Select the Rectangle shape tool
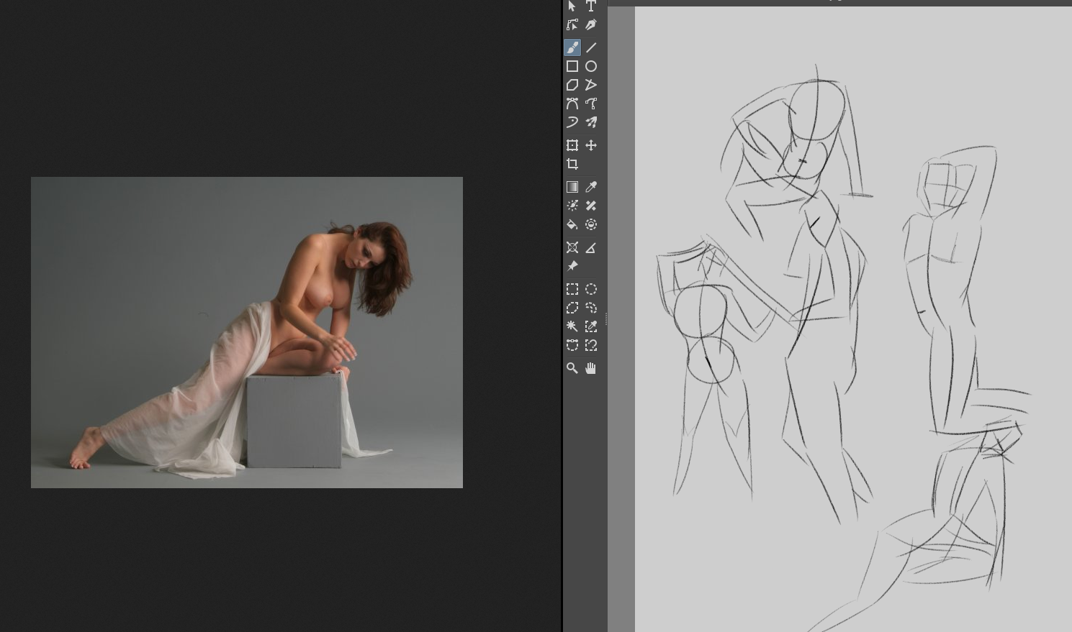Image resolution: width=1072 pixels, height=632 pixels. click(572, 66)
